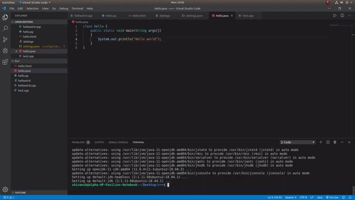Select terminal from 2: Code dropdown
This screenshot has height=200, width=355.
pyautogui.click(x=297, y=142)
